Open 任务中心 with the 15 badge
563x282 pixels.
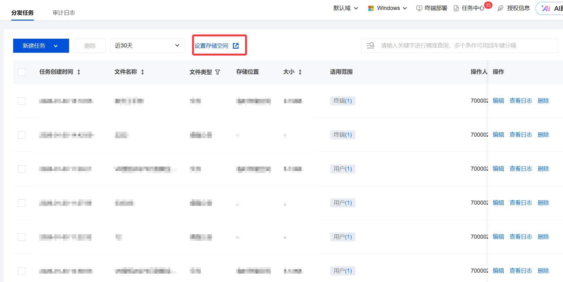pyautogui.click(x=473, y=8)
